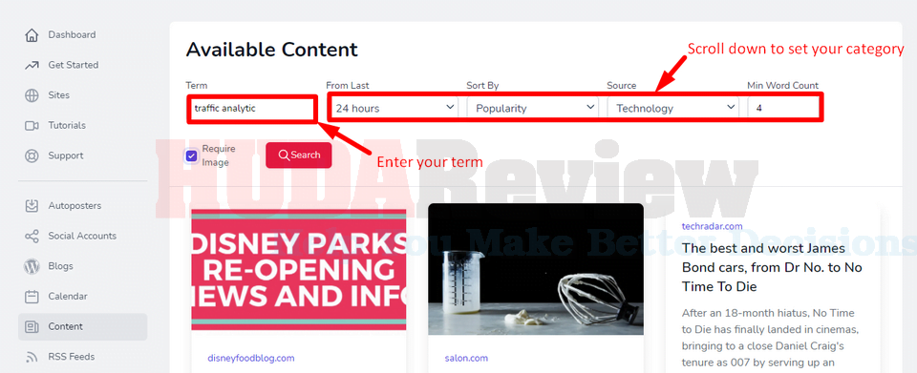The image size is (917, 373).
Task: Toggle the Require Image checkbox
Action: pyautogui.click(x=191, y=155)
